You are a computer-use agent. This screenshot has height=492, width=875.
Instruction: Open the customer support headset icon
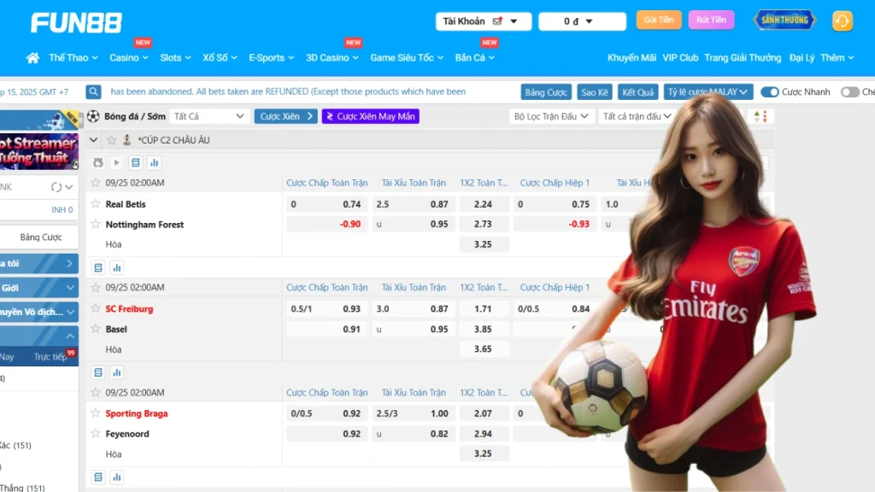[x=842, y=21]
